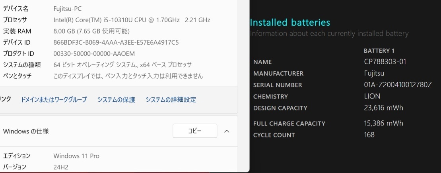Select design capacity 23,616 mWh
441x173 pixels.
(384, 108)
